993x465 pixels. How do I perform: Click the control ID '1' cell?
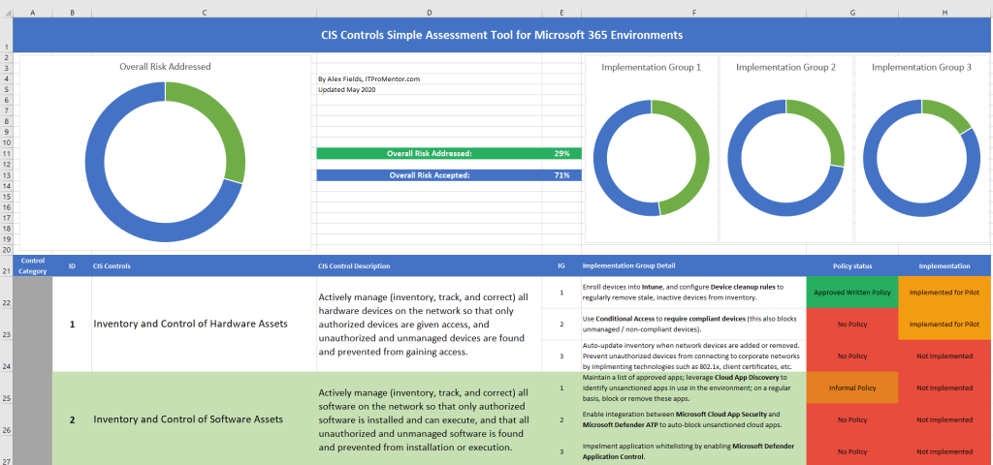click(x=72, y=324)
